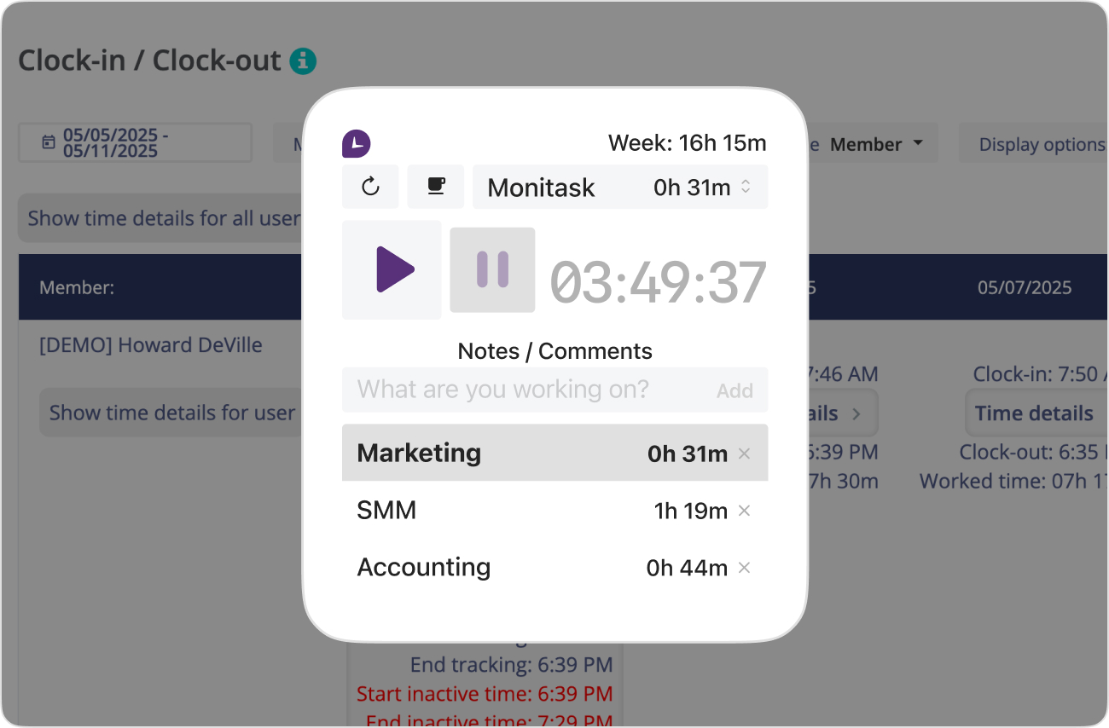Viewport: 1109px width, 728px height.
Task: Pause the running timer
Action: tap(492, 269)
